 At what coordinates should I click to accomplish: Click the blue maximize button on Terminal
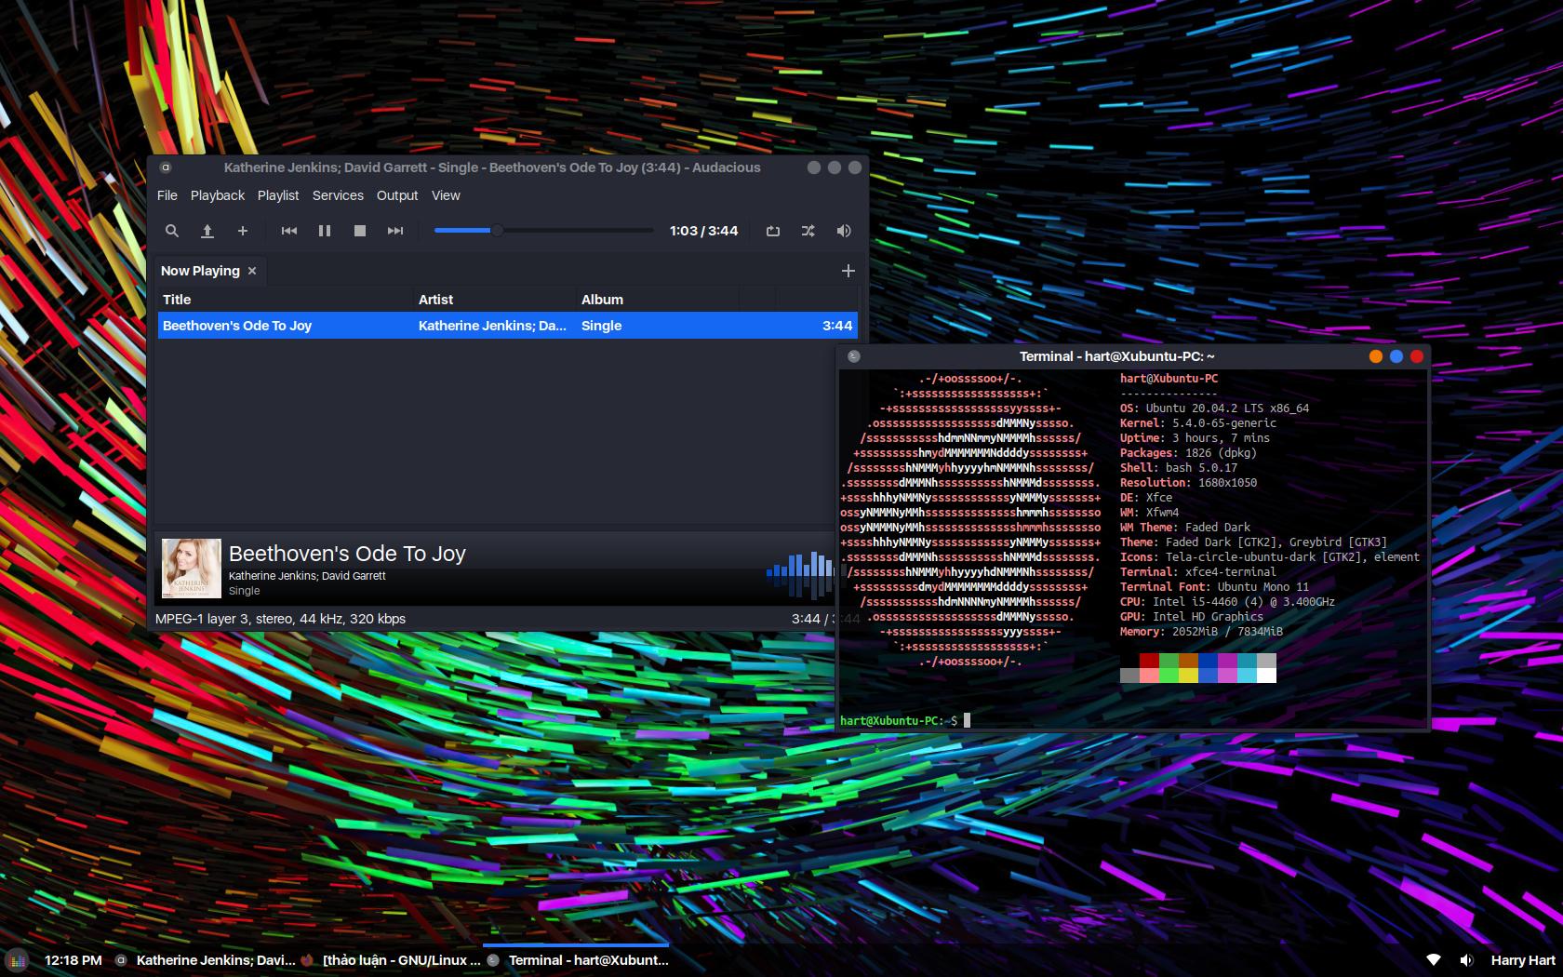(x=1396, y=356)
